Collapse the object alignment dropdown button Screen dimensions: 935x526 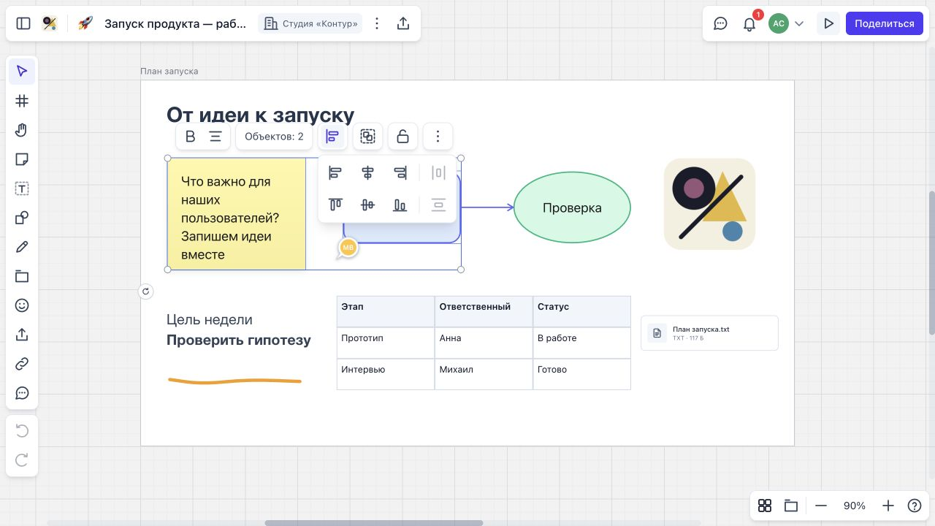coord(332,137)
